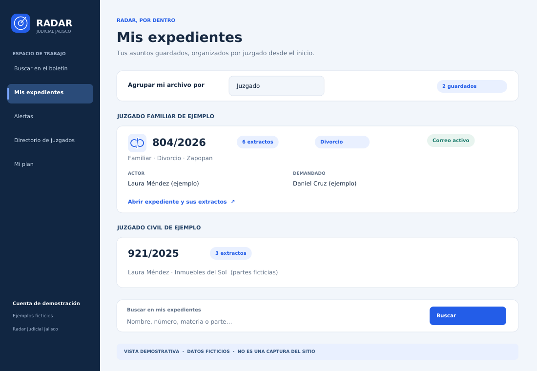537x371 pixels.
Task: Click the Laura Méndez · Inmuebles del Sol line
Action: click(x=203, y=273)
